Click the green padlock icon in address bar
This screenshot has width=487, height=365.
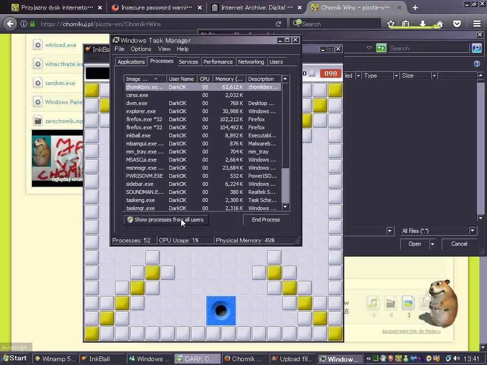tap(32, 24)
